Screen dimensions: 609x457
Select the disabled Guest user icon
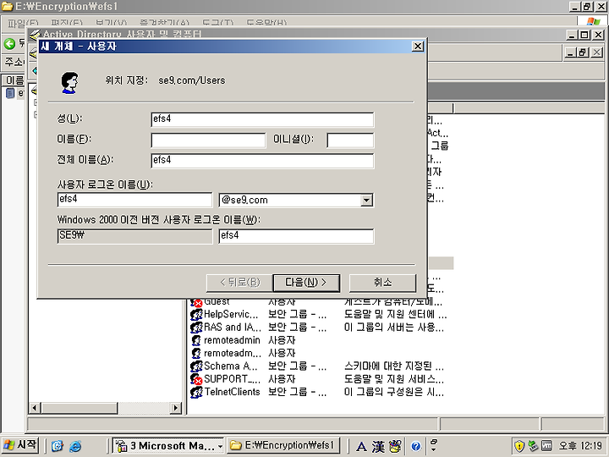(196, 302)
